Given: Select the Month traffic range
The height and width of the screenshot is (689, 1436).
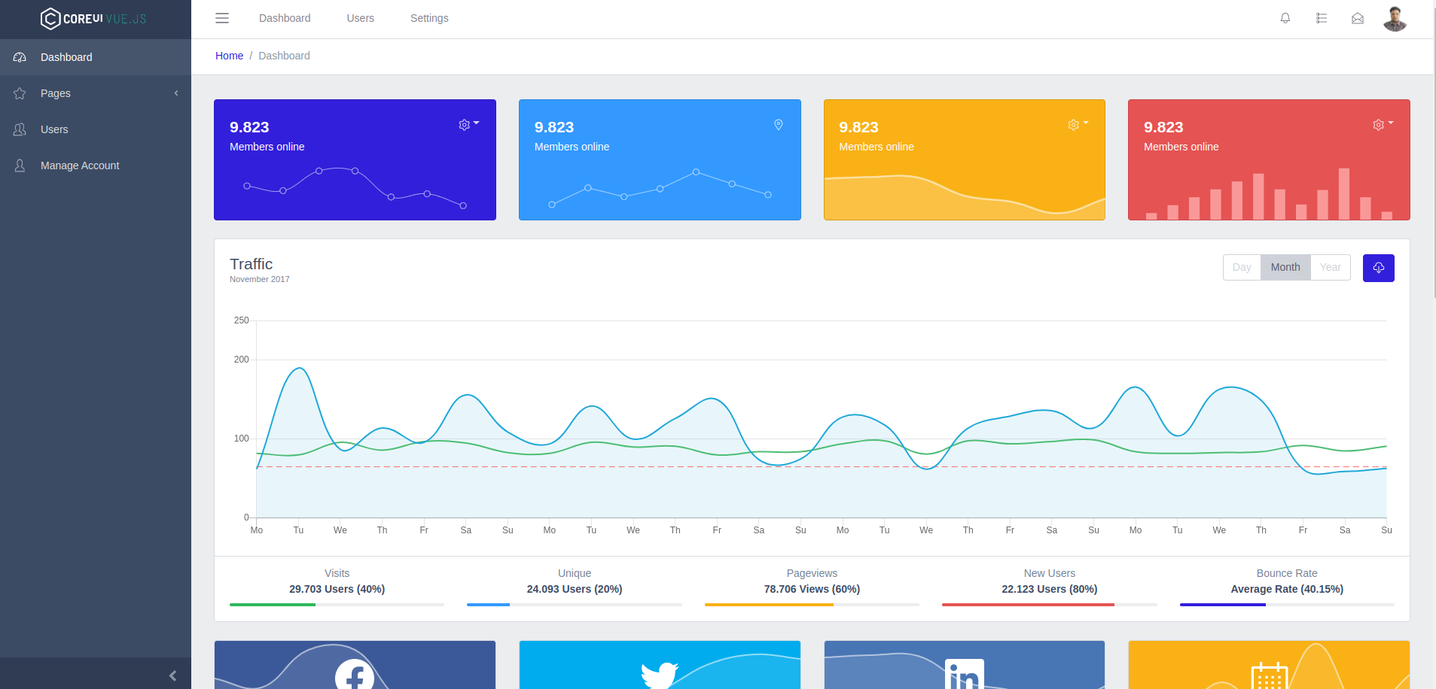Looking at the screenshot, I should tap(1285, 268).
